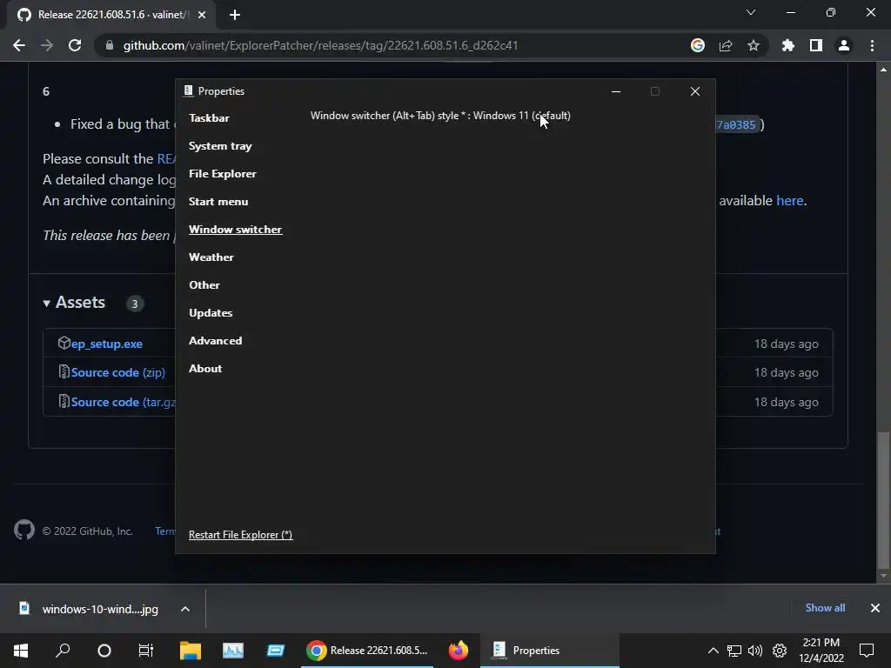Screen dimensions: 891x668
Task: Open Cortana circle icon
Action: (x=104, y=651)
